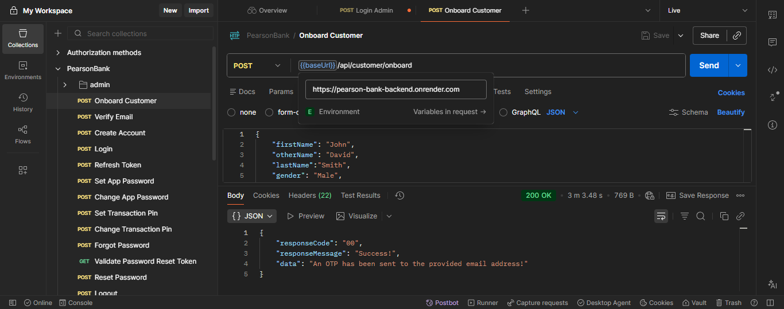Click the Send button
This screenshot has width=784, height=309.
tap(709, 65)
